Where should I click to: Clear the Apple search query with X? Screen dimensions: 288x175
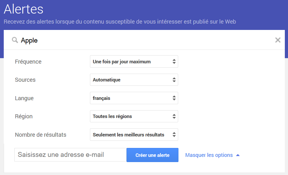tap(278, 40)
